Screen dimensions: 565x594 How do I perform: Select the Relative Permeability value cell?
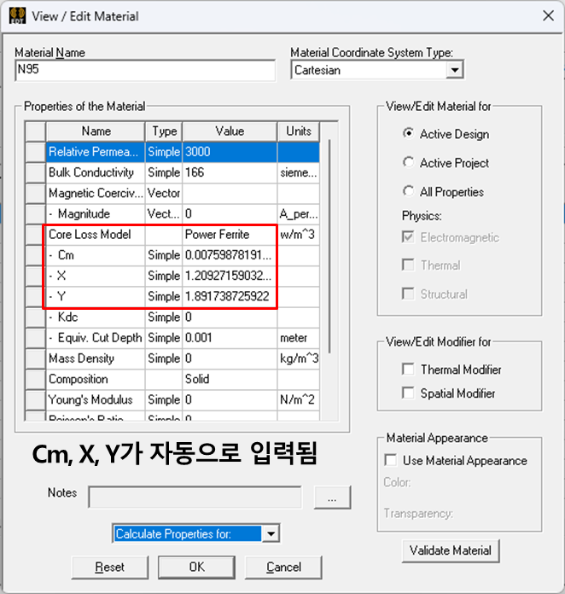coord(229,152)
